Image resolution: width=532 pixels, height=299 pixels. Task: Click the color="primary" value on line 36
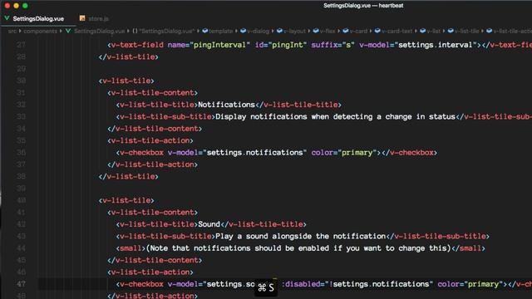(x=357, y=153)
